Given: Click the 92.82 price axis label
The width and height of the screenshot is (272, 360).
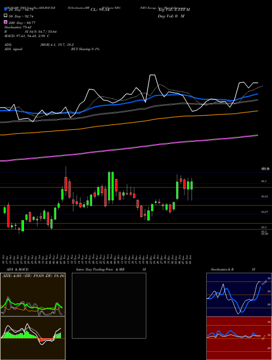Looking at the screenshot, I should click(264, 196).
